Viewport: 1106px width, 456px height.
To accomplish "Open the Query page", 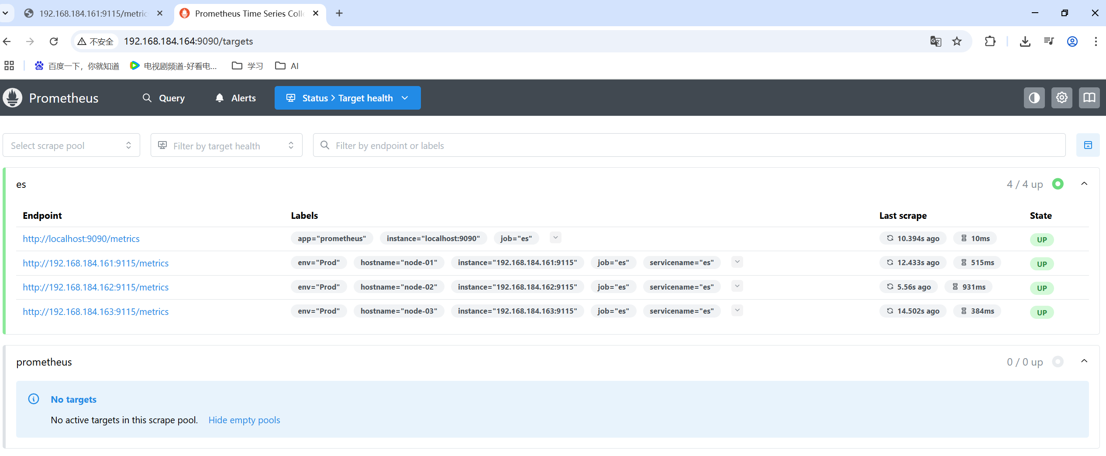I will tap(164, 98).
